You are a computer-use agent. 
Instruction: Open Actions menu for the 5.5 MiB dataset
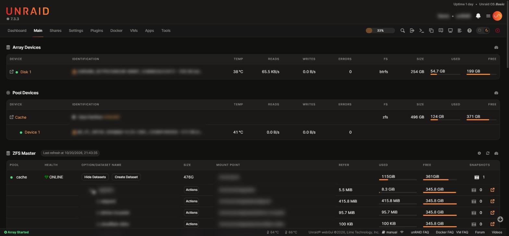[192, 190]
